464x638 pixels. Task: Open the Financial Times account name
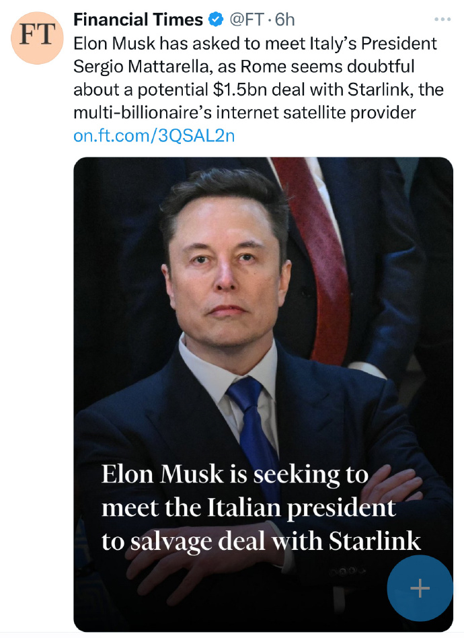point(138,19)
